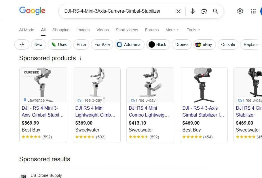Start the search with the magnifier icon
The image size is (262, 178).
tap(215, 11)
